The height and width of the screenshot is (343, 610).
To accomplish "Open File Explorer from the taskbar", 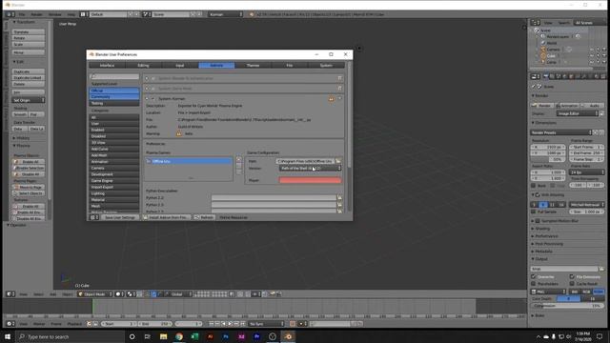I will (x=163, y=336).
